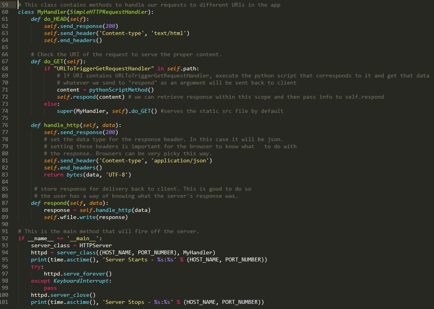Click httpd.server_close() on line 100

[63, 295]
